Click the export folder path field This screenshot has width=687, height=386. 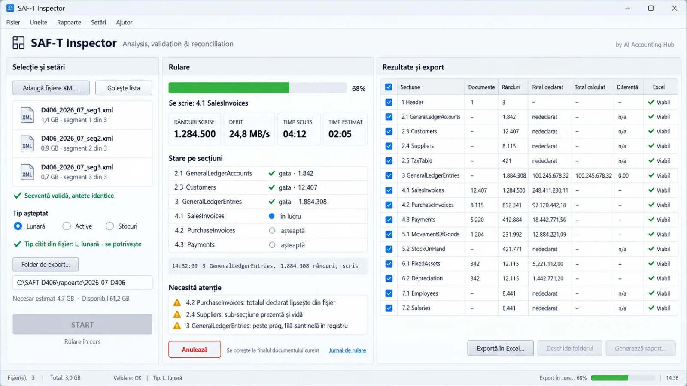[82, 283]
